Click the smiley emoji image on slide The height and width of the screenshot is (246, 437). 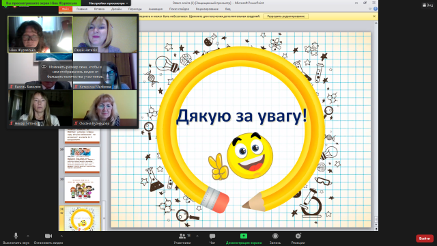(249, 155)
